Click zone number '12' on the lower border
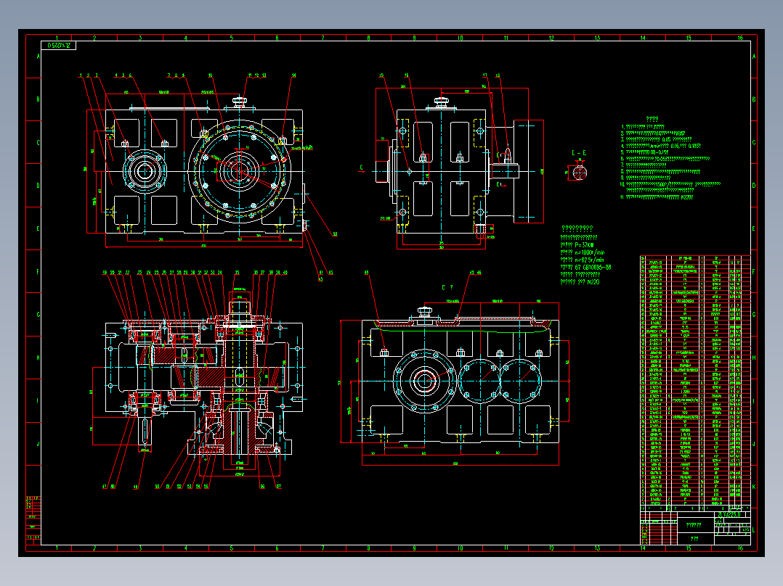The width and height of the screenshot is (783, 586). click(551, 548)
